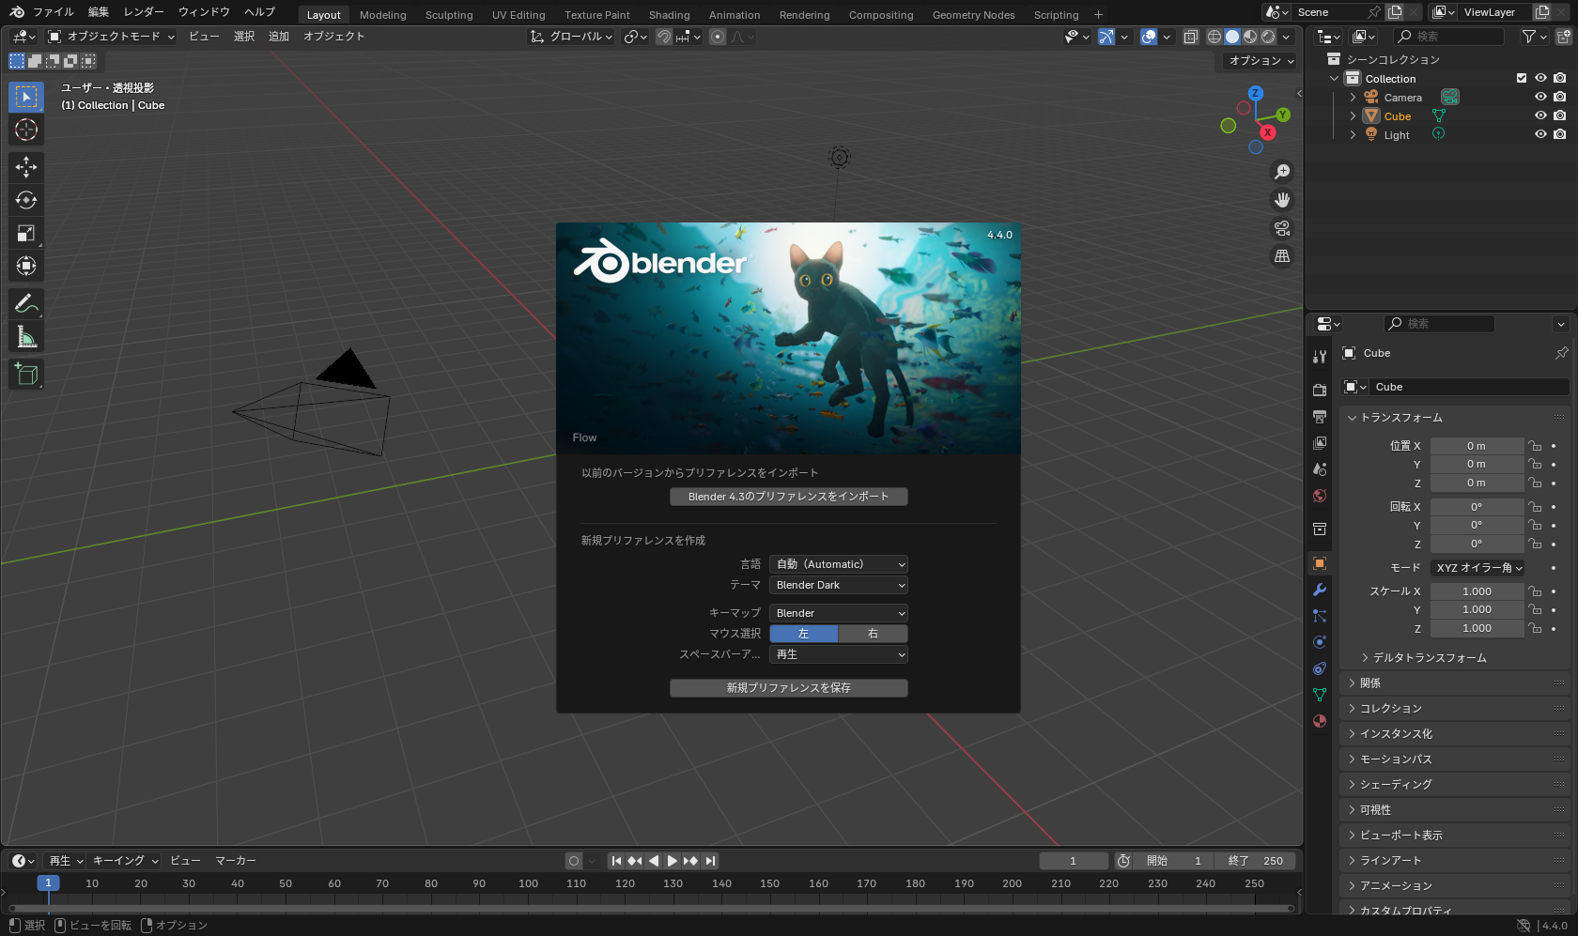The width and height of the screenshot is (1578, 936).
Task: Select the Move tool in the viewport toolbar
Action: coord(25,167)
